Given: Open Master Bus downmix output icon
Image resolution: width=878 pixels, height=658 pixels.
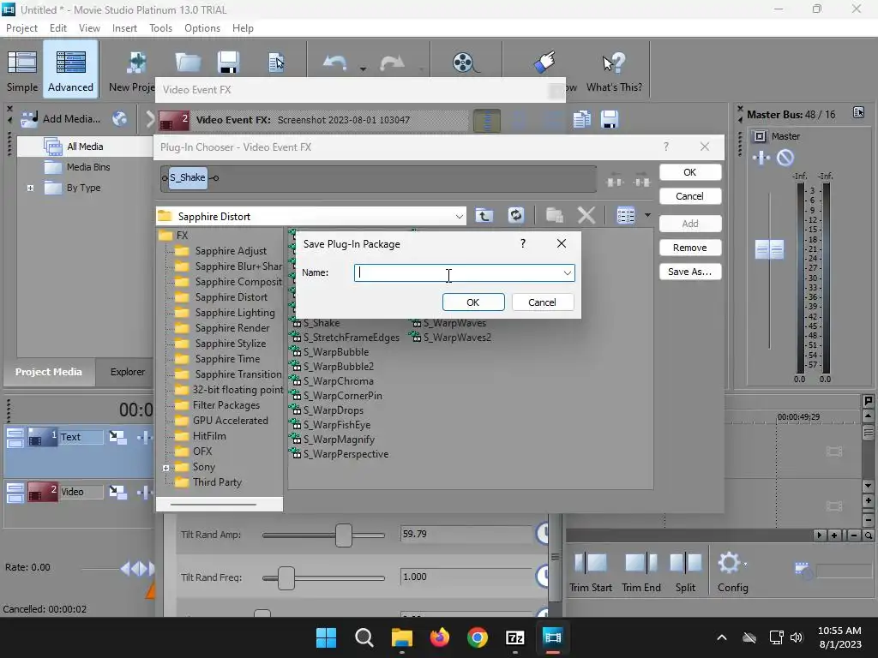Looking at the screenshot, I should coord(858,112).
